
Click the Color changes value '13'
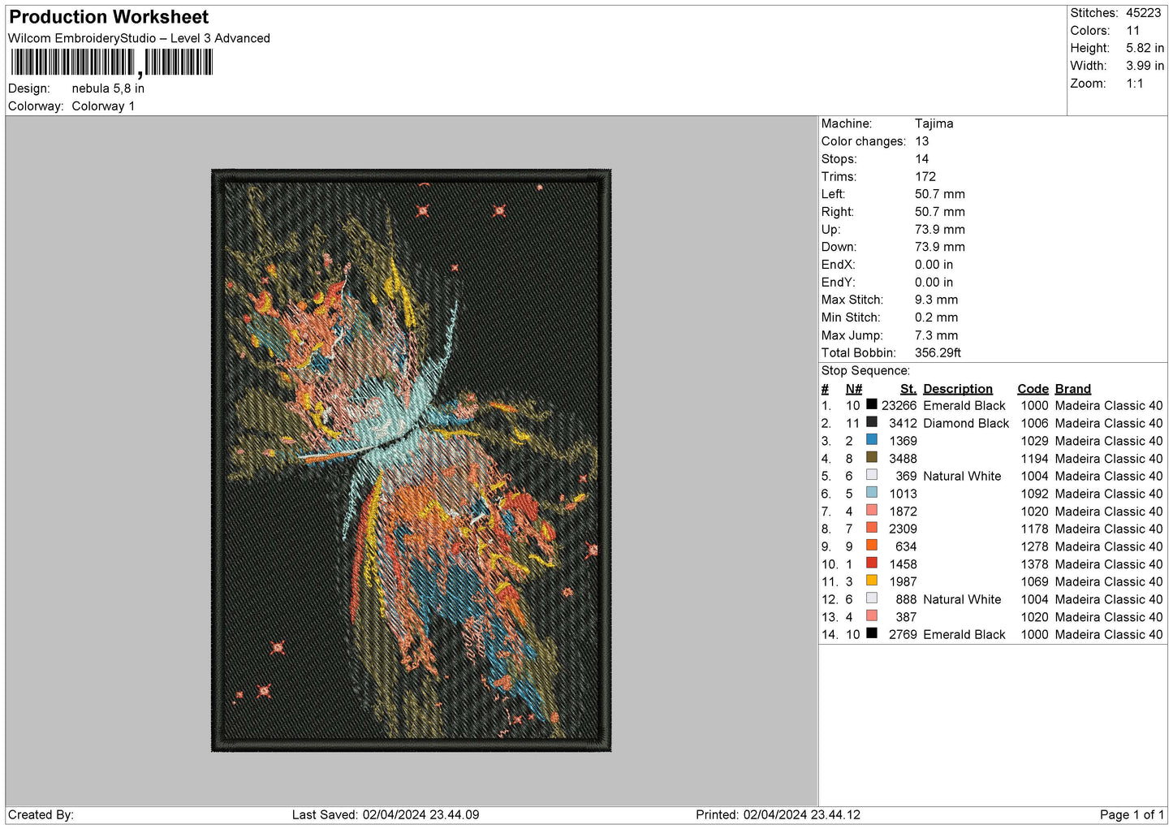pos(922,141)
